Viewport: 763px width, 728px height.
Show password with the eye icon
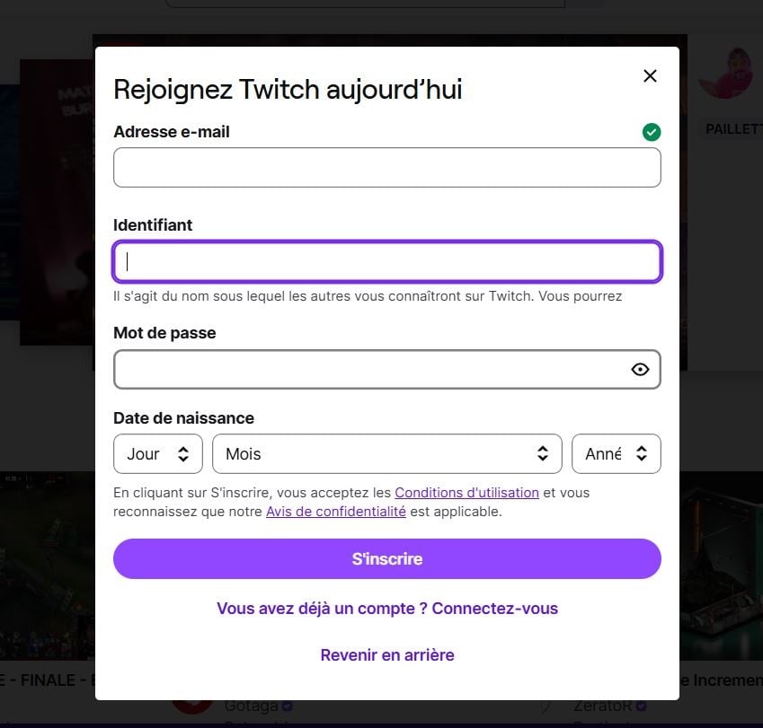pyautogui.click(x=640, y=369)
